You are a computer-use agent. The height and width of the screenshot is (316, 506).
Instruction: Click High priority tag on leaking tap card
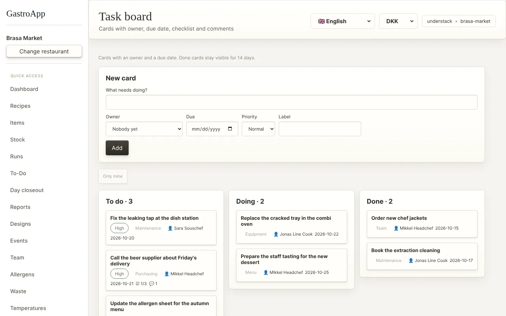pyautogui.click(x=119, y=228)
